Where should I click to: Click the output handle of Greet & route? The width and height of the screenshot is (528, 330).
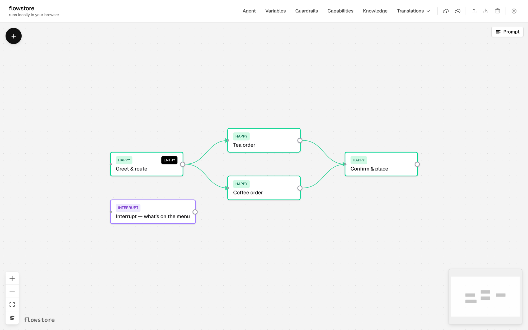(x=182, y=164)
